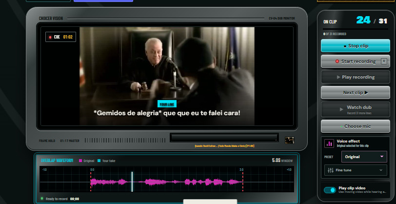This screenshot has height=204, width=396.
Task: Click the current clip number 24
Action: (363, 20)
